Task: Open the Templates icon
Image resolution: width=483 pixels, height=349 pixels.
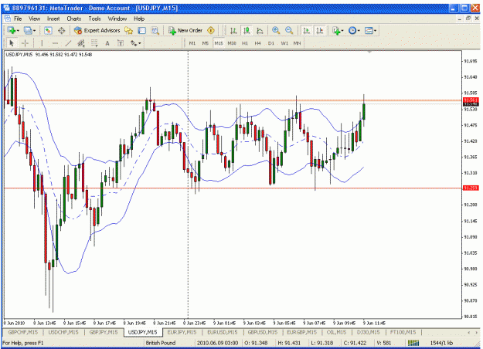Action: pos(369,30)
